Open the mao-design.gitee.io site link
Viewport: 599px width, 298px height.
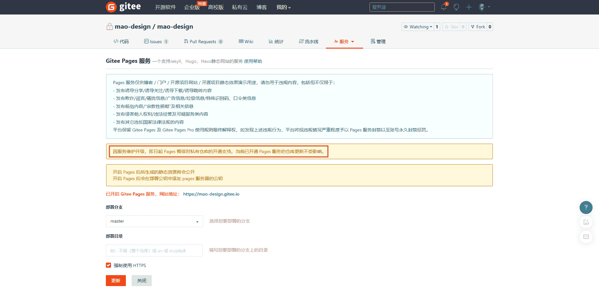[211, 194]
